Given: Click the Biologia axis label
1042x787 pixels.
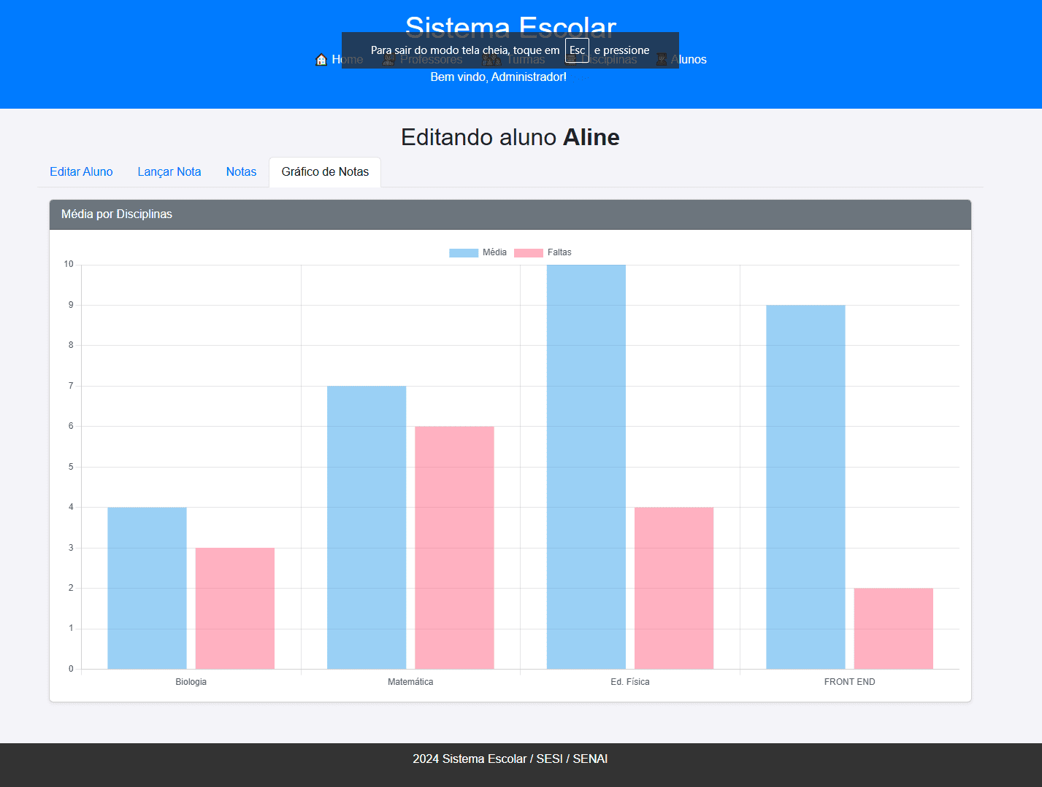Looking at the screenshot, I should [x=191, y=682].
